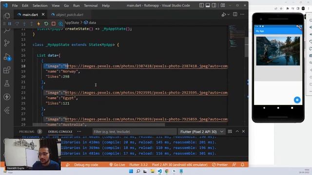This screenshot has width=312, height=175.
Task: Open the Explorer view in activity bar
Action: point(7,16)
